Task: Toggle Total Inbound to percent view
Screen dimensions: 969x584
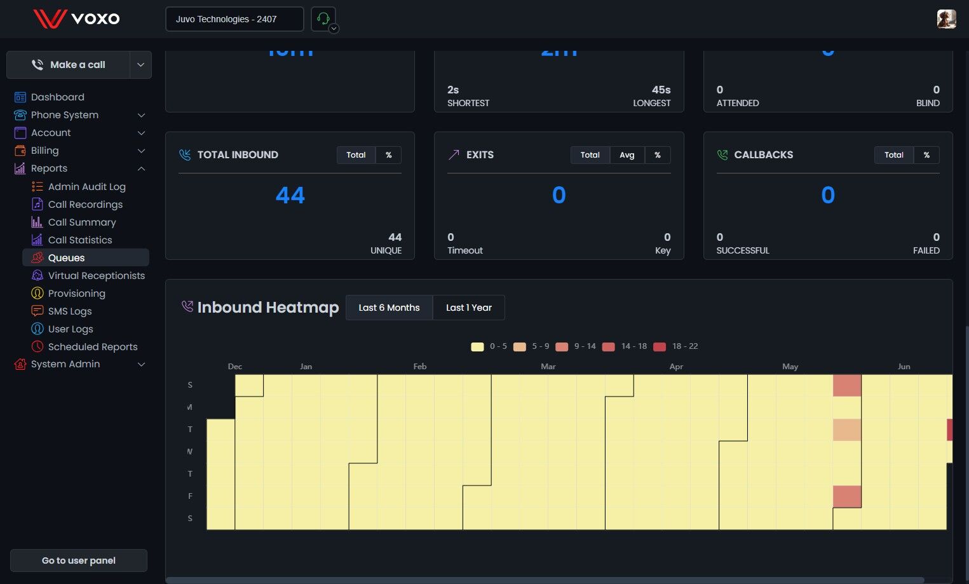Action: pos(388,155)
